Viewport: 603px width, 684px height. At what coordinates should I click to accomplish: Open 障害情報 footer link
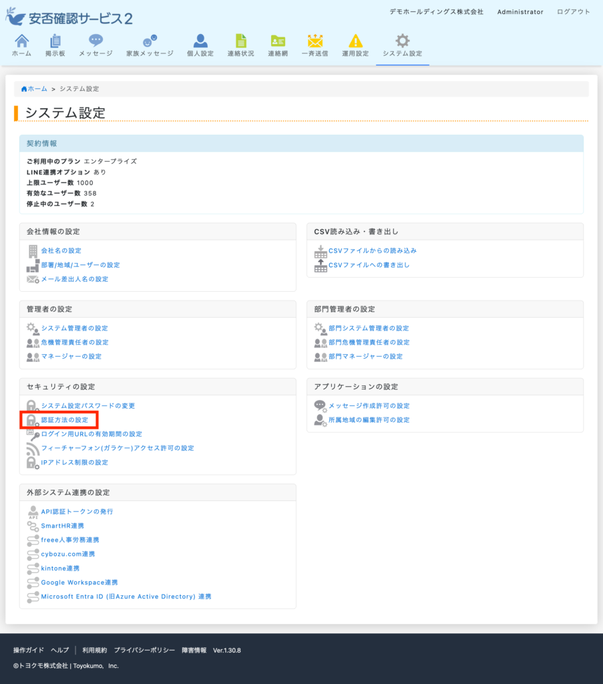point(194,650)
